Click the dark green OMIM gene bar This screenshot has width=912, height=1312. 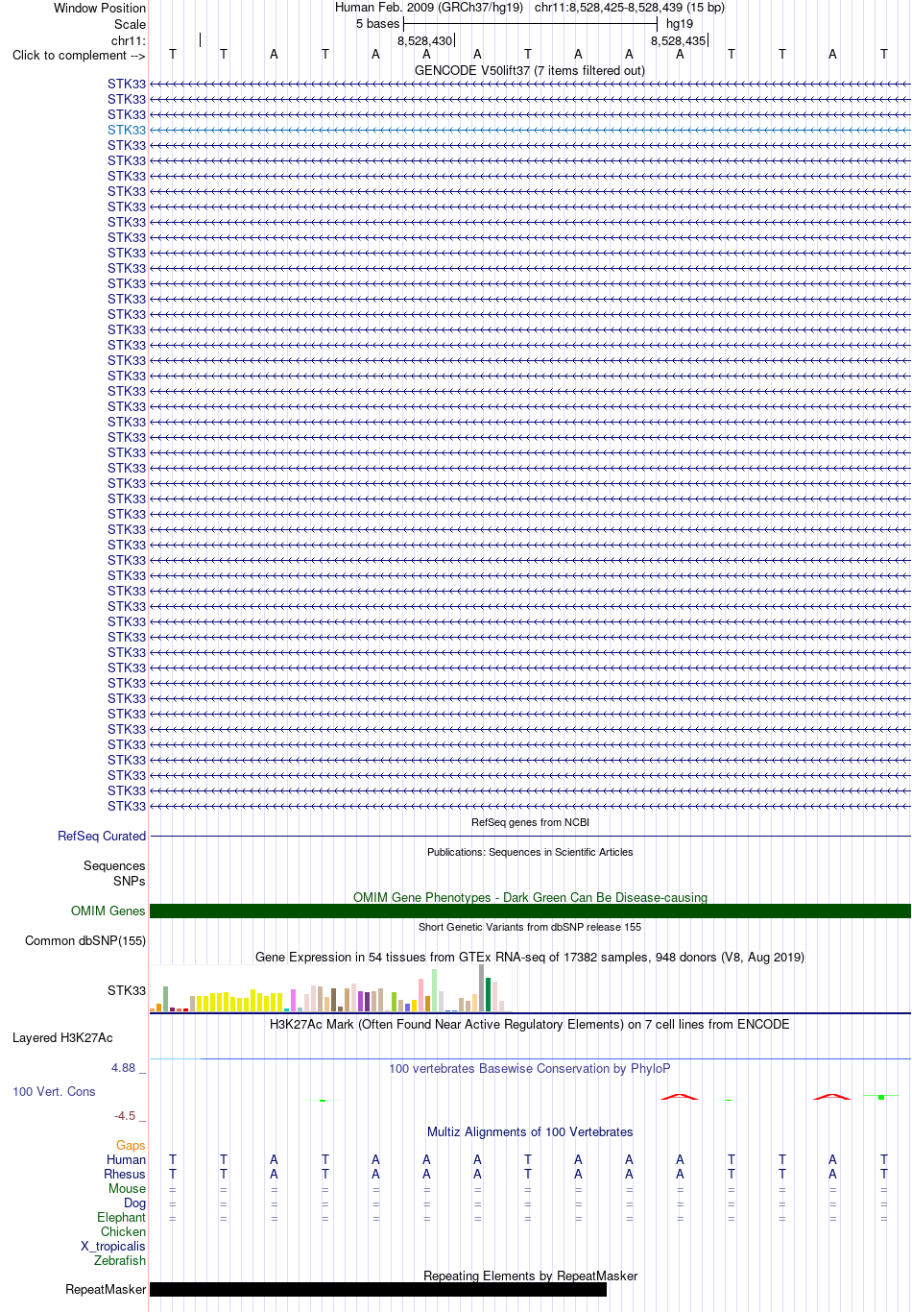pyautogui.click(x=530, y=911)
